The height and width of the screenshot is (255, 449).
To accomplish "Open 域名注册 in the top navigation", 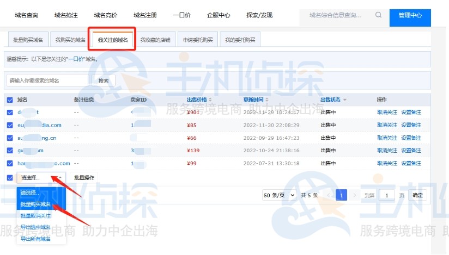I will (145, 15).
